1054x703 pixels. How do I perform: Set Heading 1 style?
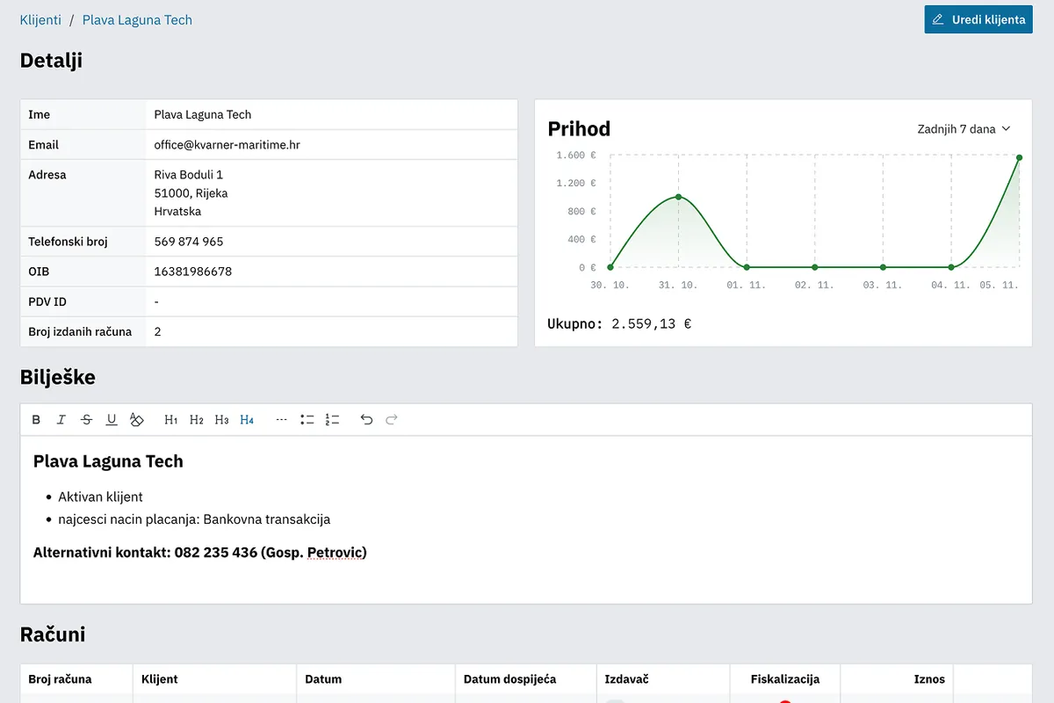[x=171, y=420]
